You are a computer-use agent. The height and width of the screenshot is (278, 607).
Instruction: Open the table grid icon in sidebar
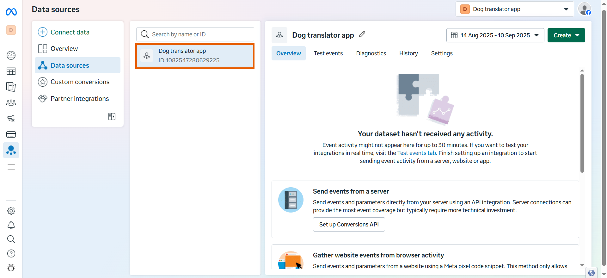click(x=11, y=71)
